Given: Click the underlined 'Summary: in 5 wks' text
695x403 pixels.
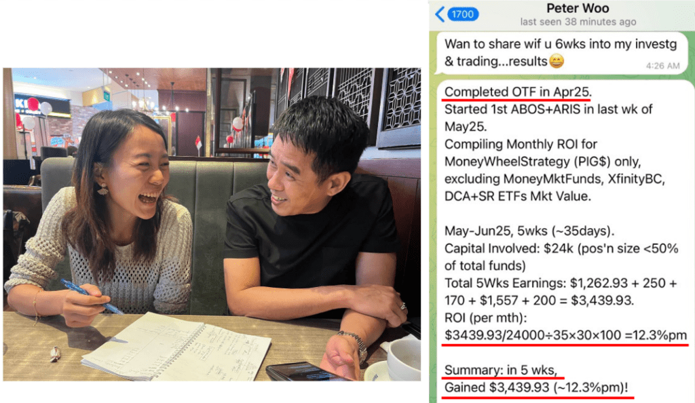Looking at the screenshot, I should pos(501,370).
